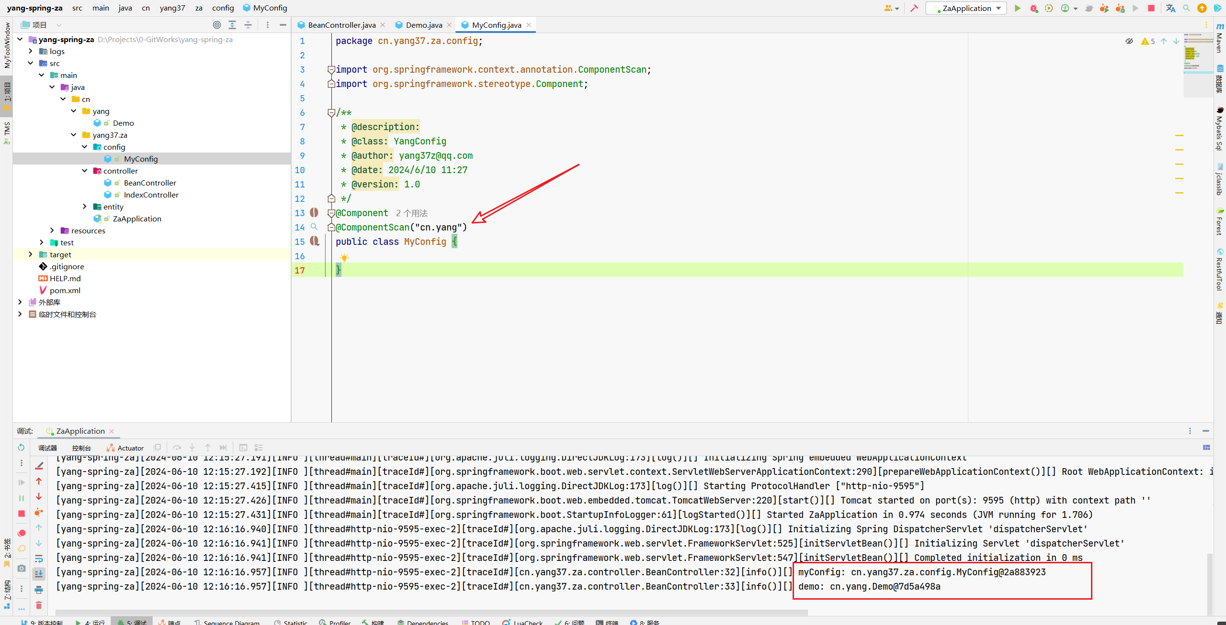Open the profiler run icon
1226x625 pixels.
(x=1065, y=8)
